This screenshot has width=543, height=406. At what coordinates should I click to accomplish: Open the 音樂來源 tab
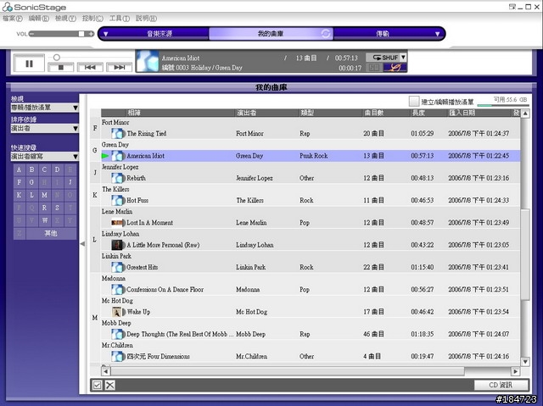point(160,34)
